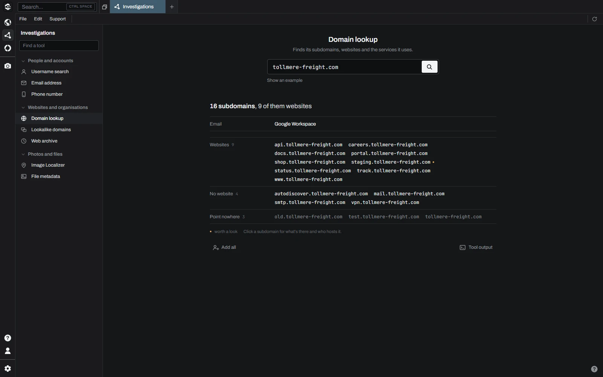Viewport: 603px width, 377px height.
Task: Open the Phone number tool
Action: tap(59, 94)
